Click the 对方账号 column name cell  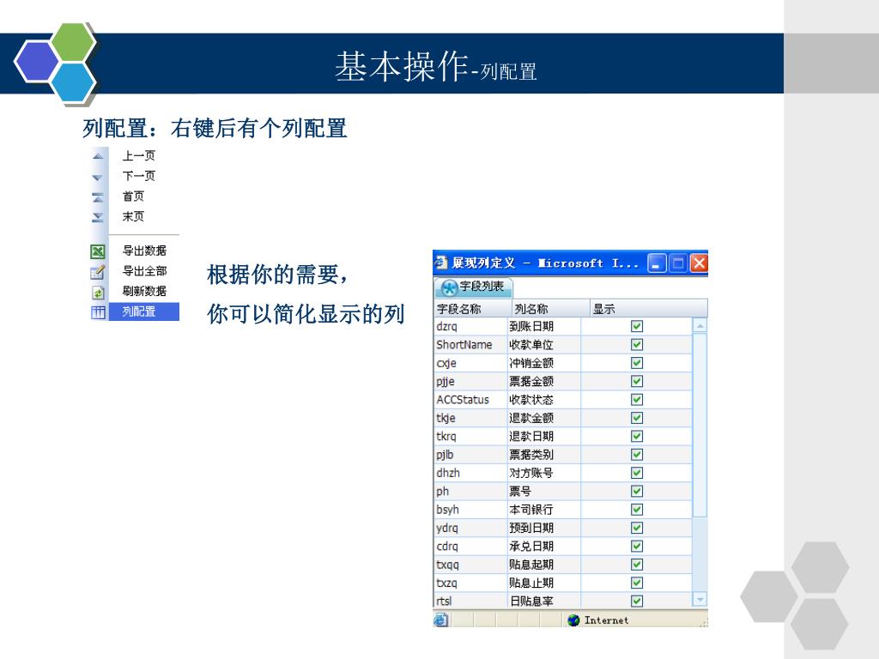pyautogui.click(x=543, y=473)
